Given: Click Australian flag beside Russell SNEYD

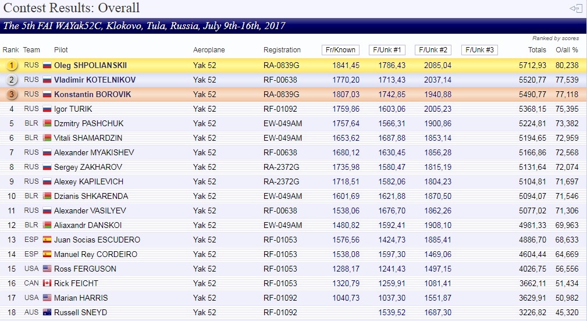Looking at the screenshot, I should (47, 312).
